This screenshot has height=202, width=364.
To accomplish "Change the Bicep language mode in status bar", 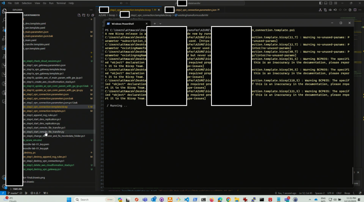I will [347, 193].
